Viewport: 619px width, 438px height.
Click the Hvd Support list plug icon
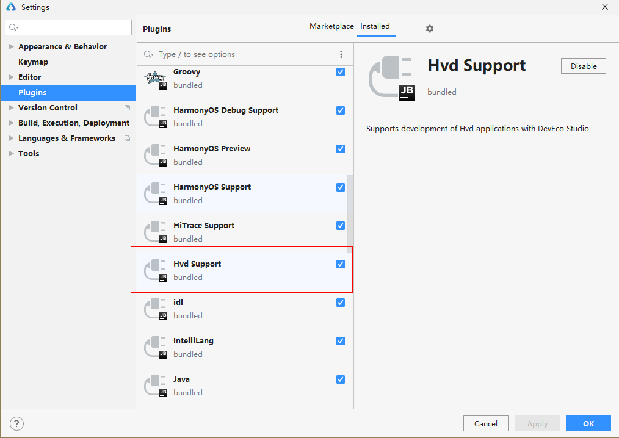tap(156, 270)
